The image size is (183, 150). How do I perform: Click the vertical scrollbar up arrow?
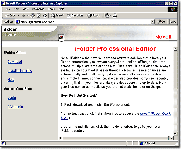175,49
